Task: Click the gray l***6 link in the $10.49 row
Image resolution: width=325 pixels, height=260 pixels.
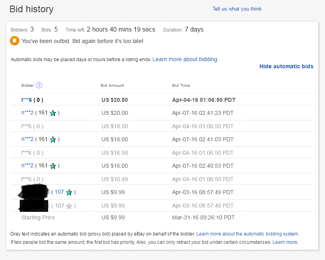Action: [x=25, y=179]
